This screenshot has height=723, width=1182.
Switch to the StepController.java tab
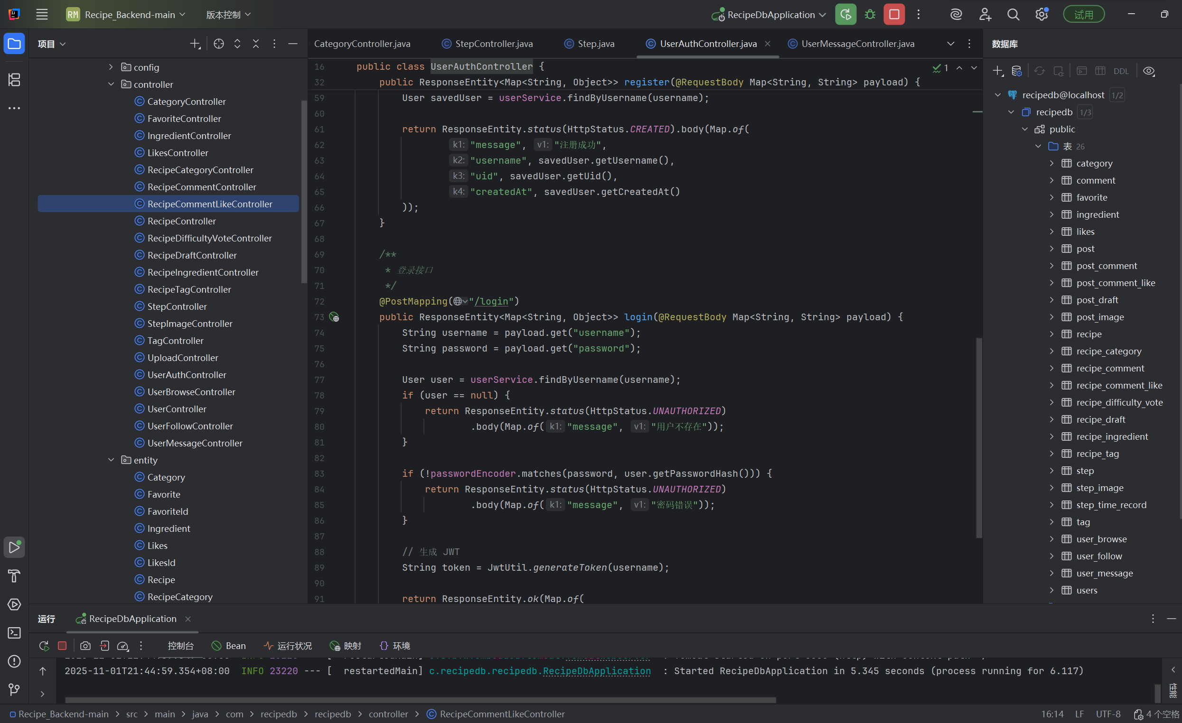coord(493,44)
